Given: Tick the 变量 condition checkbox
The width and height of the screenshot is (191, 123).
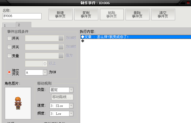Looking at the screenshot, I should click(x=9, y=56).
